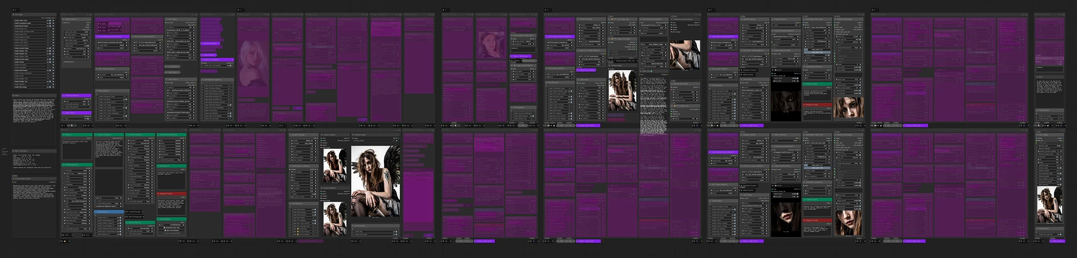Expand the collapsed LoRA Stack 3 node
The width and height of the screenshot is (1077, 258).
coord(173,72)
